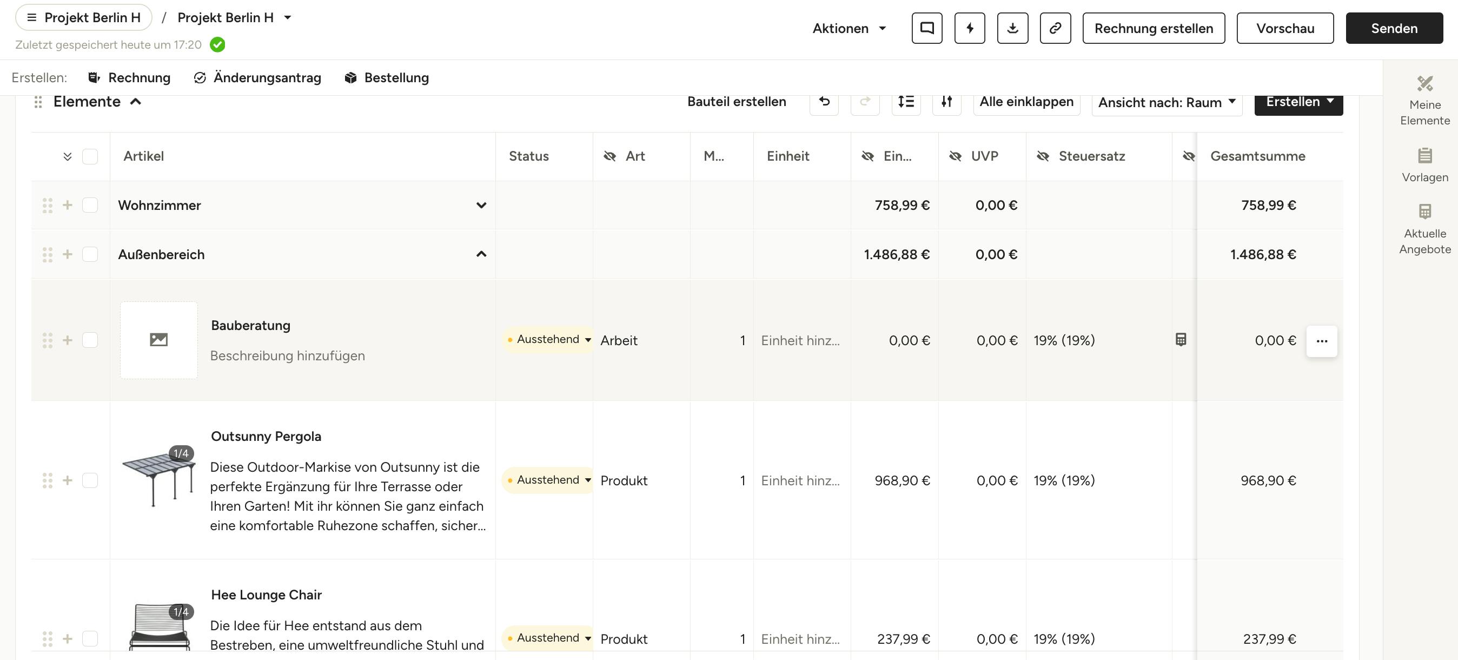Open Meine Elemente sidebar panel
Viewport: 1458px width, 660px height.
(1424, 101)
